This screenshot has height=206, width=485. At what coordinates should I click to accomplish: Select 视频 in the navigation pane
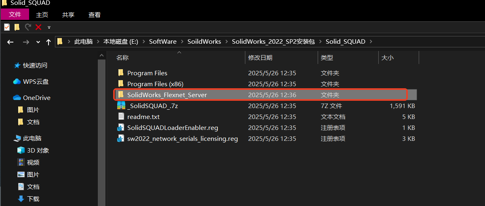[33, 162]
